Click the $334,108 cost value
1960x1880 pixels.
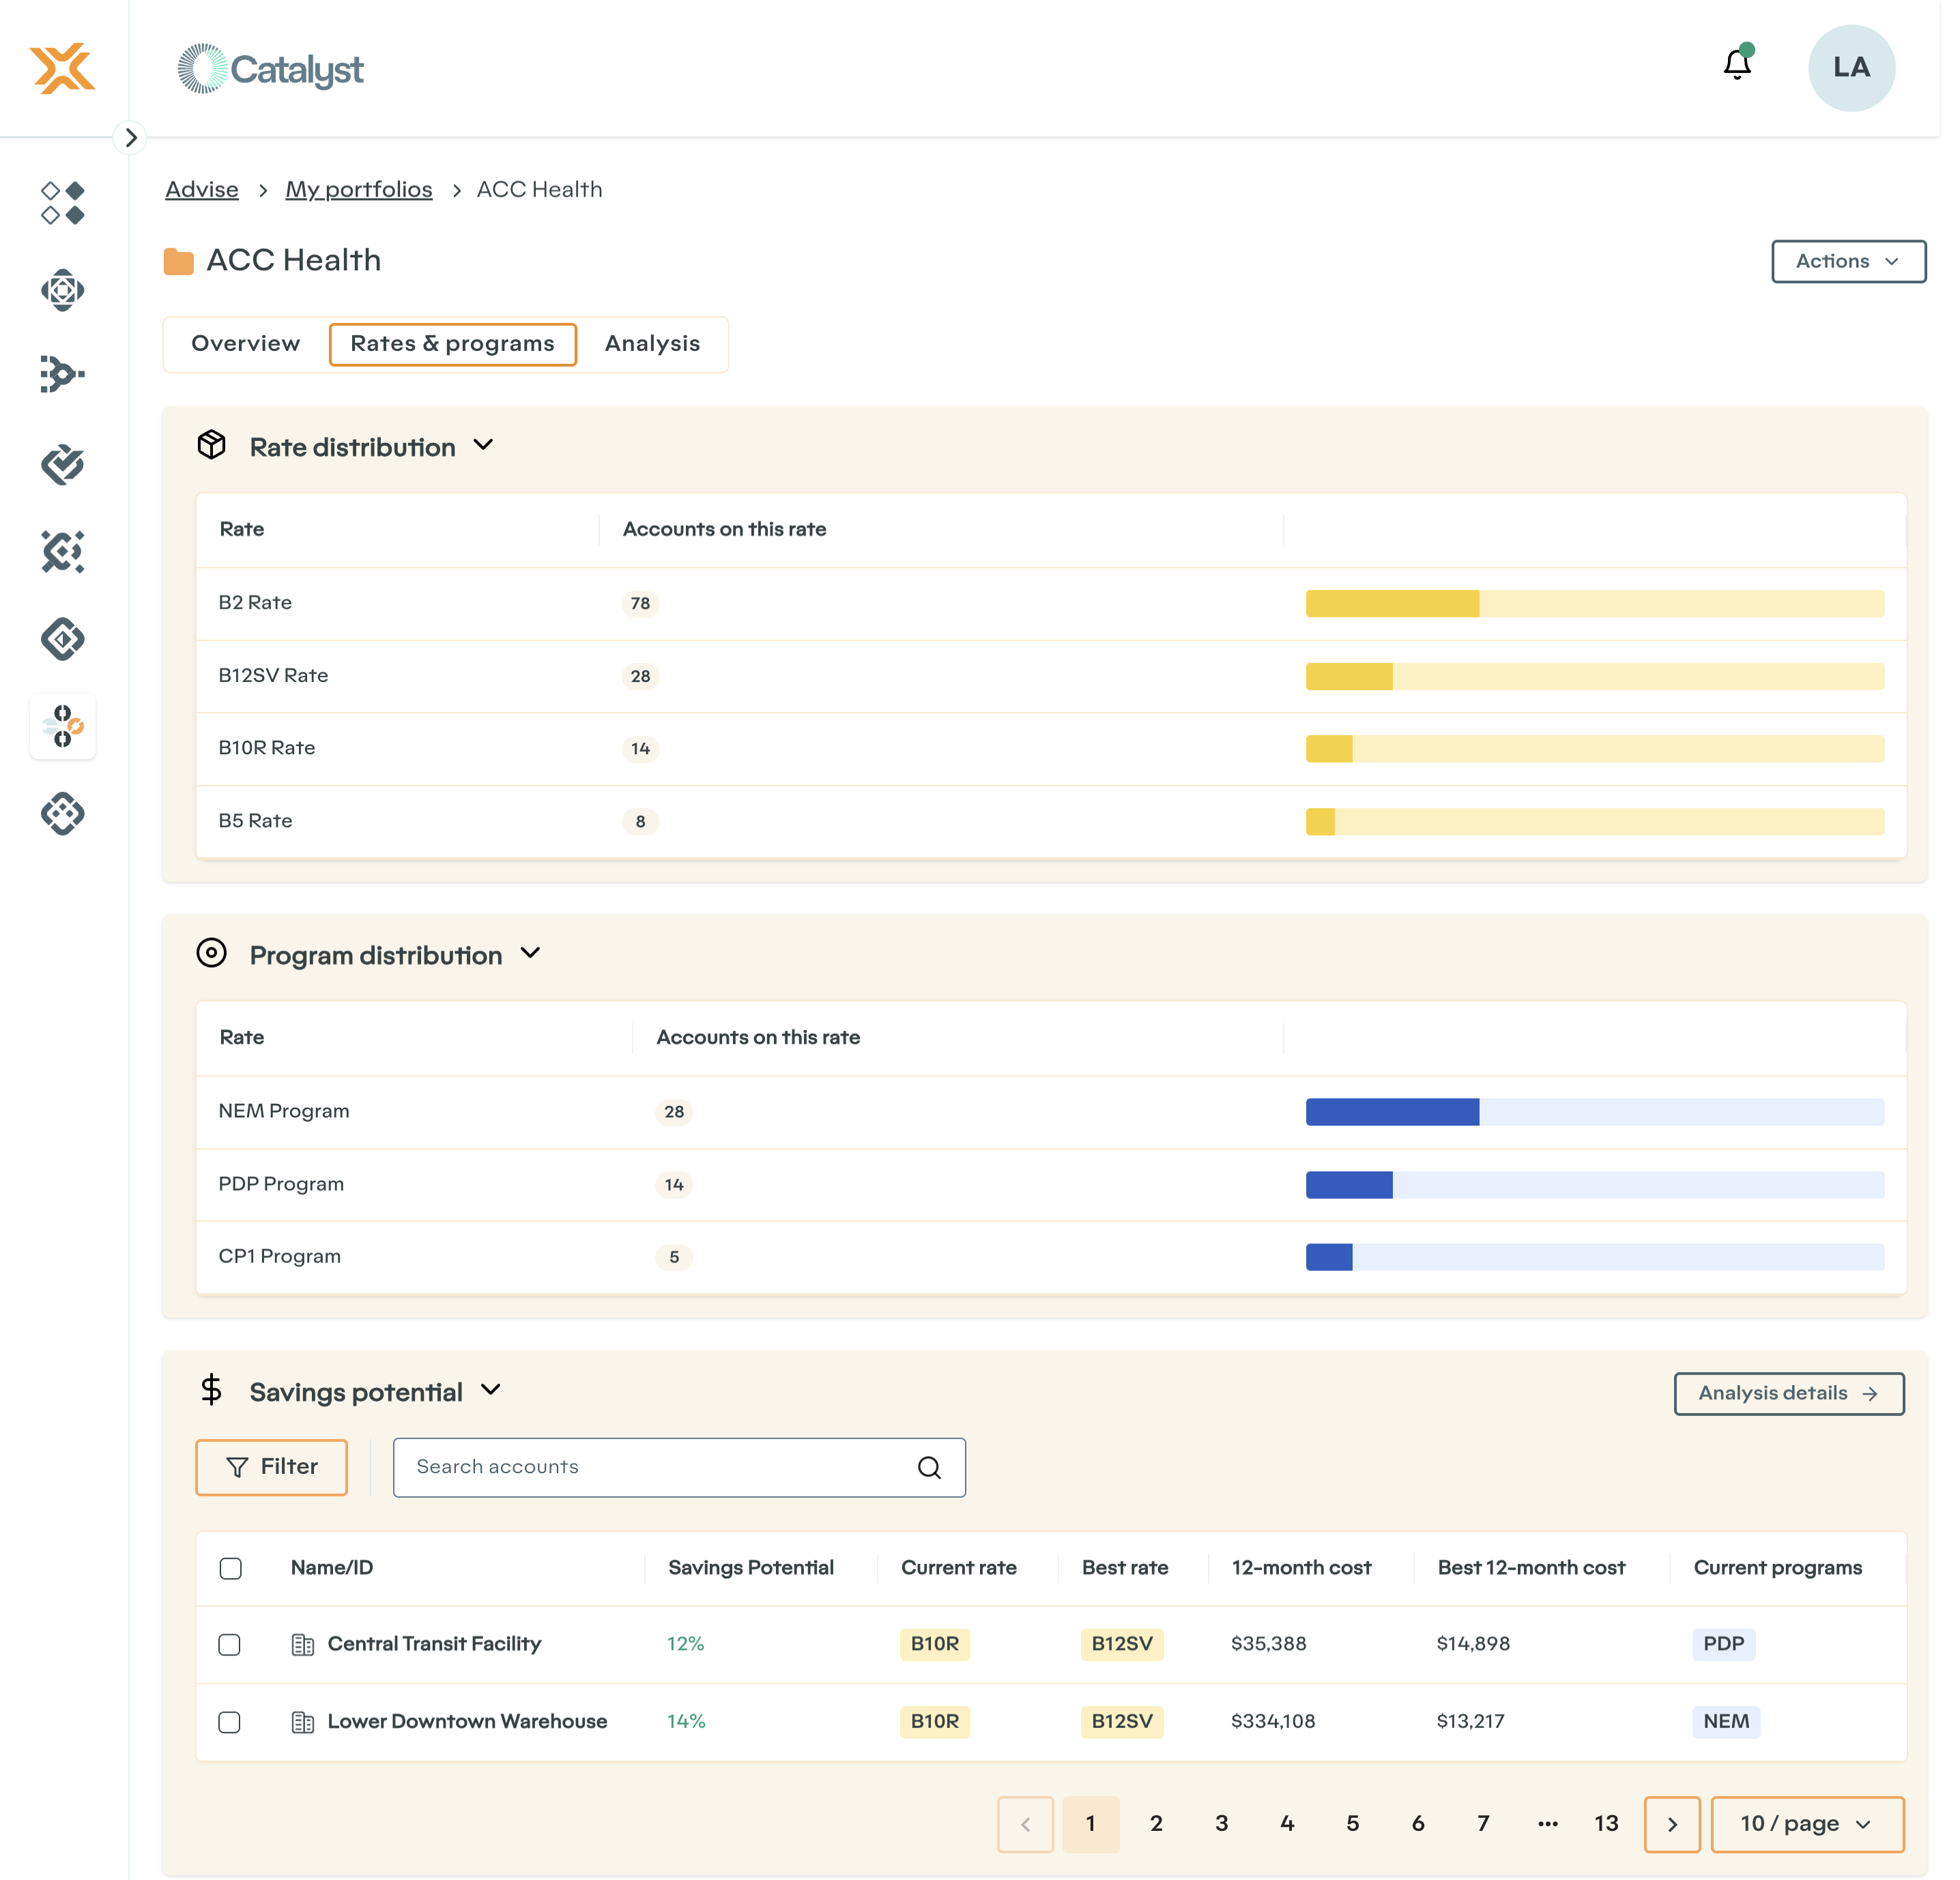point(1272,1722)
